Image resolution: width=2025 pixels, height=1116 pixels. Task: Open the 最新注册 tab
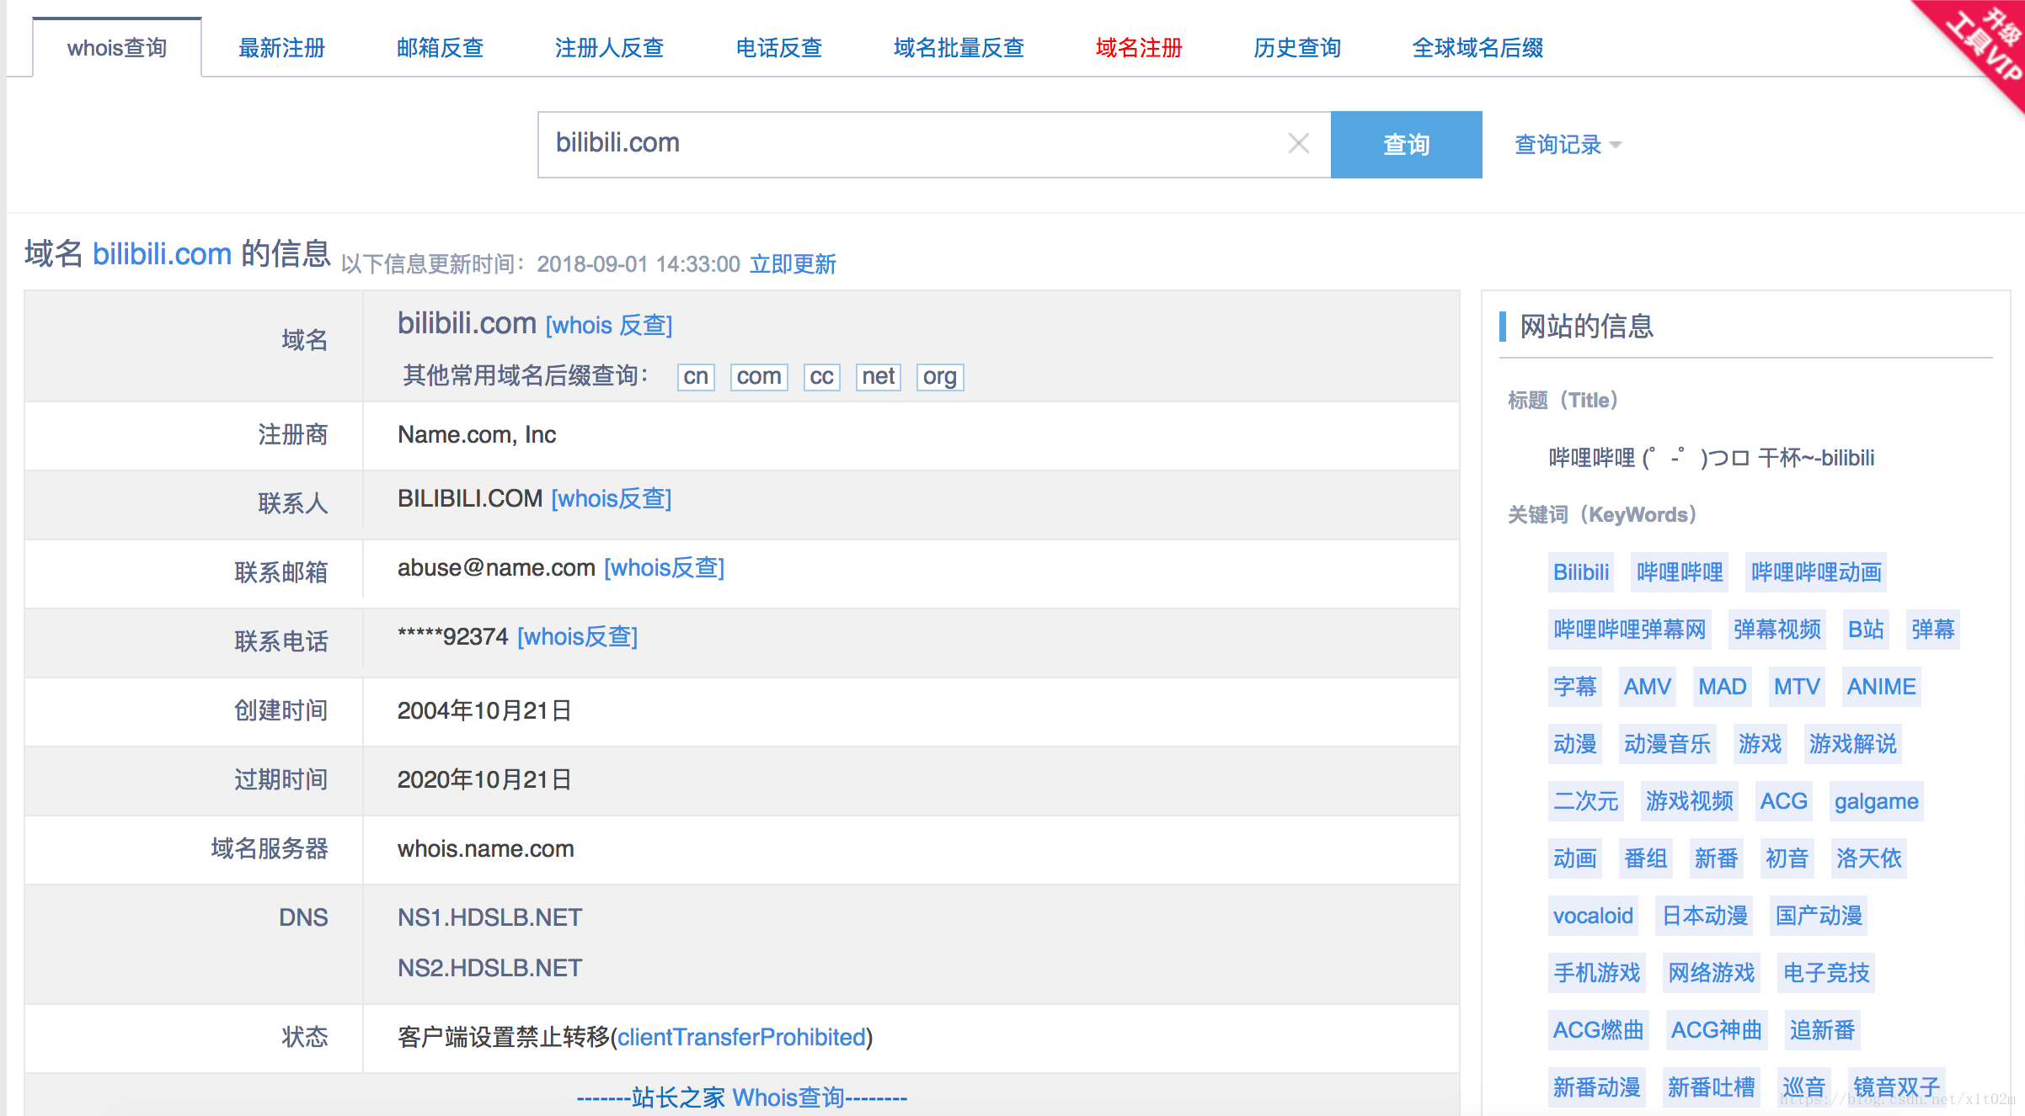coord(281,48)
